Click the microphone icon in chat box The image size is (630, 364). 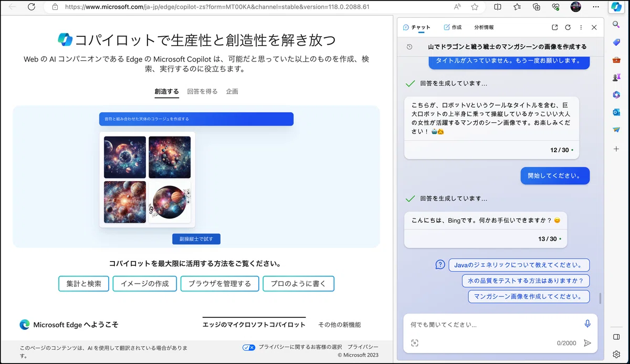tap(587, 324)
